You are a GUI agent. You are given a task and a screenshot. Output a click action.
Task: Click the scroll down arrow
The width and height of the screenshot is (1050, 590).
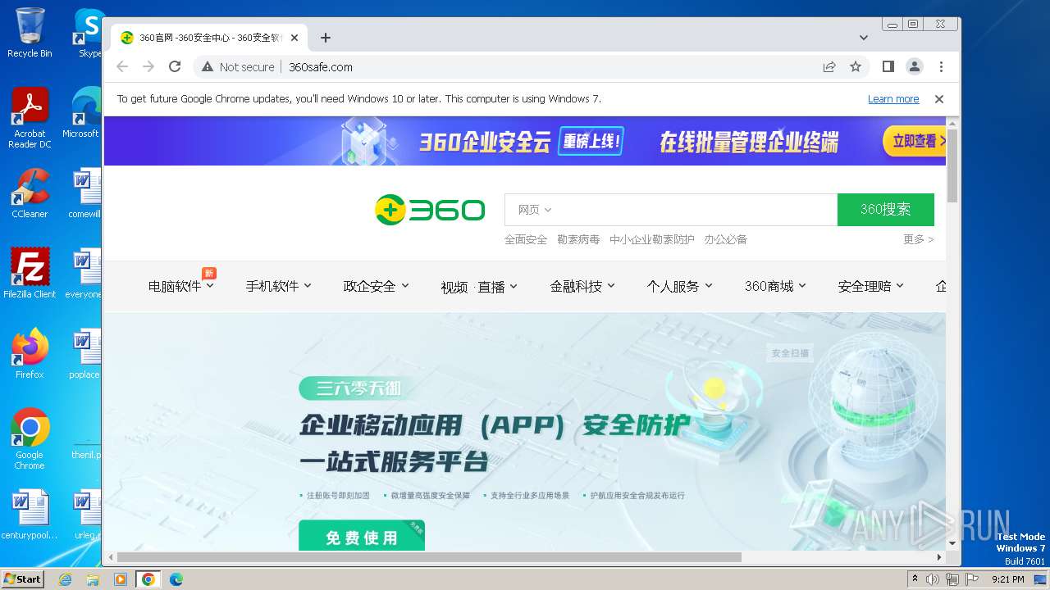click(952, 543)
